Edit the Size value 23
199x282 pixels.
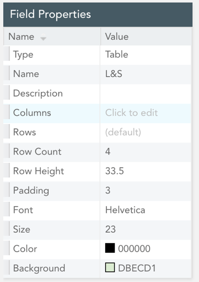[x=146, y=230]
